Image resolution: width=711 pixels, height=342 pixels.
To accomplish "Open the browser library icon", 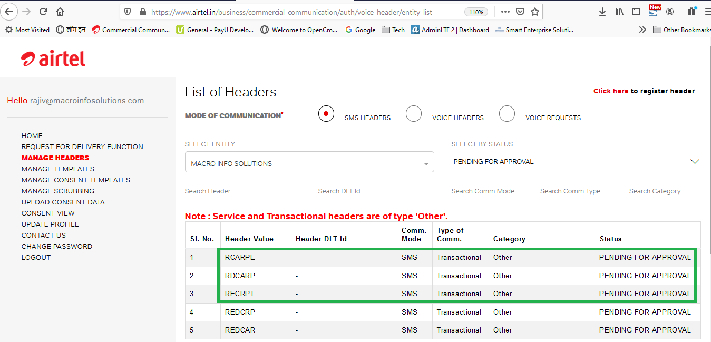I will (620, 12).
